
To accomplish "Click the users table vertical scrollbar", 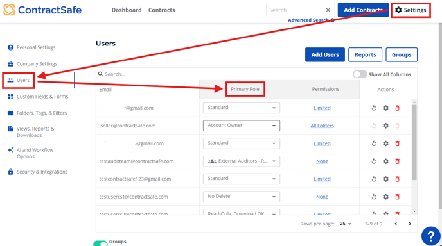I will click(x=414, y=142).
